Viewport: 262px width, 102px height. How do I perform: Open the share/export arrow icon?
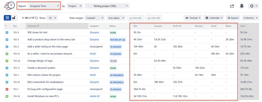pyautogui.click(x=232, y=6)
